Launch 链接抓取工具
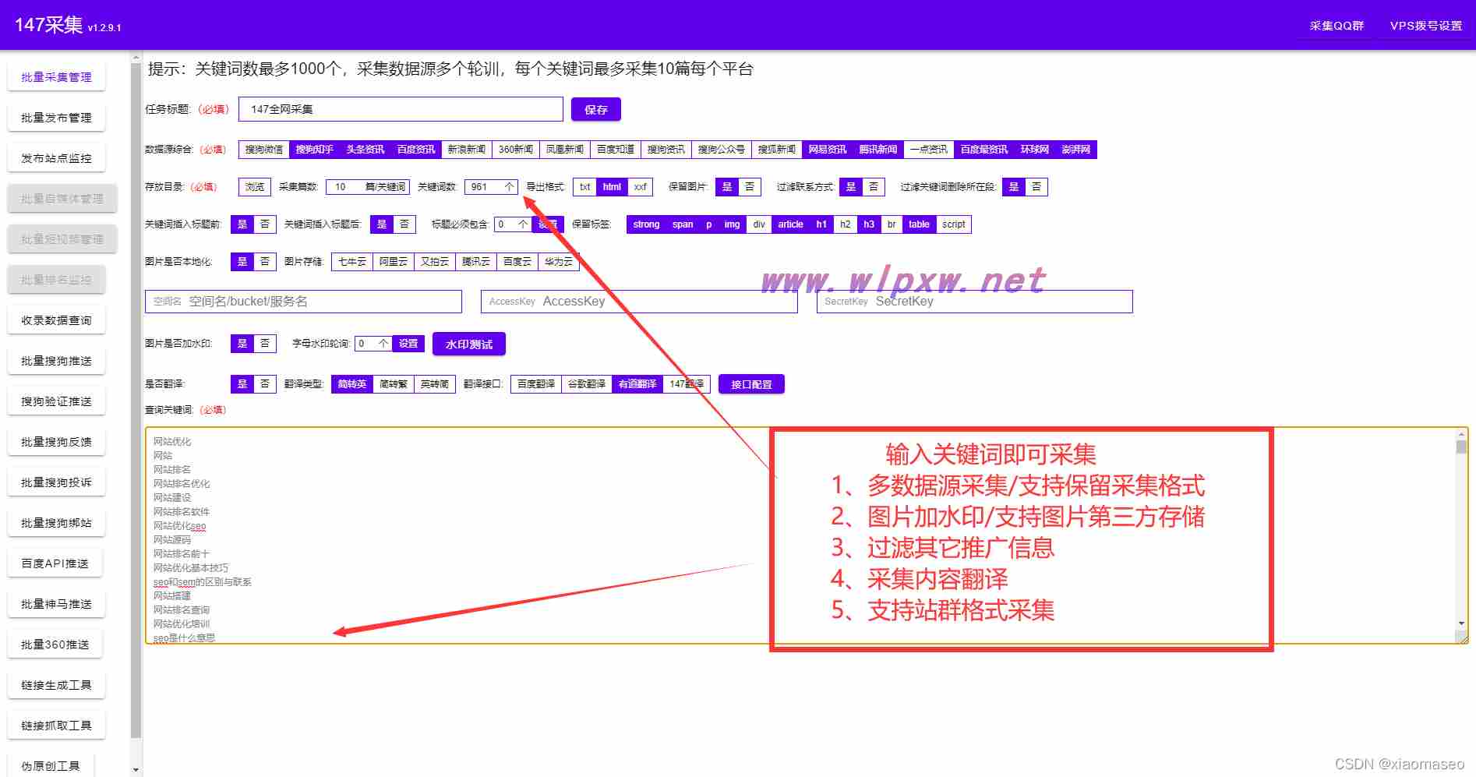Image resolution: width=1476 pixels, height=777 pixels. point(56,726)
